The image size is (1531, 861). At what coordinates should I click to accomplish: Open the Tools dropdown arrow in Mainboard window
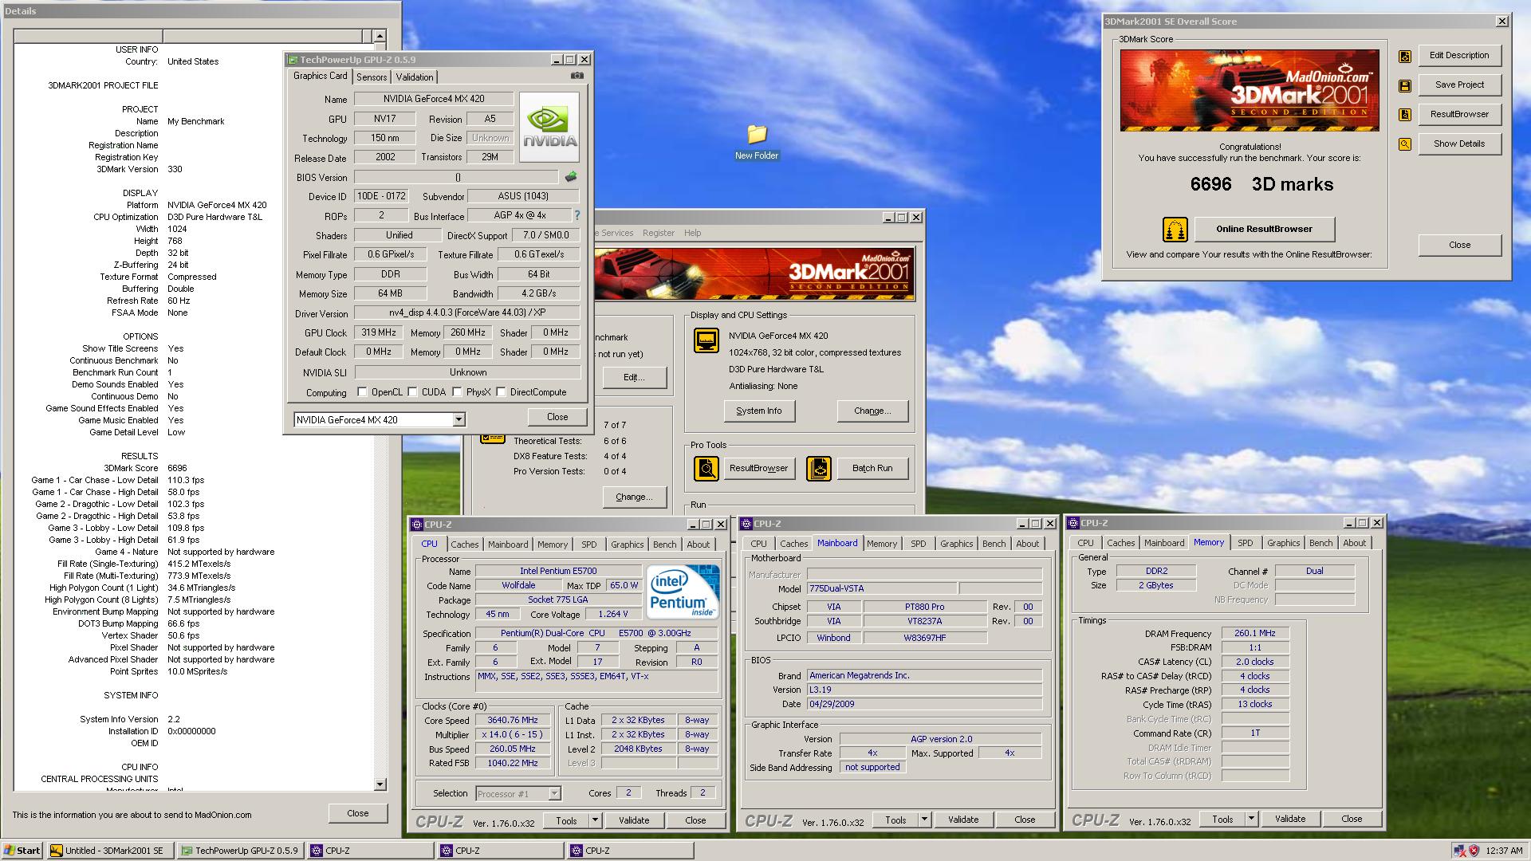click(x=924, y=819)
